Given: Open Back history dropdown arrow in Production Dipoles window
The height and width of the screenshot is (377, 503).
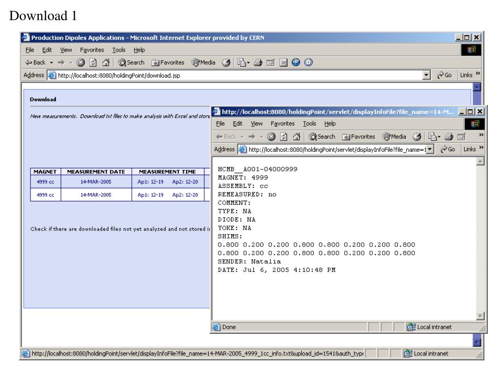Looking at the screenshot, I should pos(51,63).
